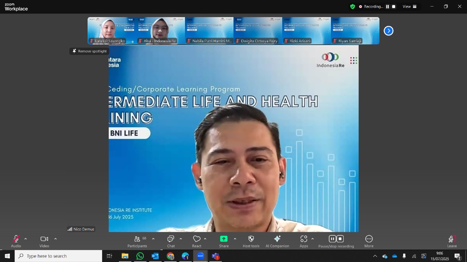The width and height of the screenshot is (467, 262).
Task: Open video options caret beside Video
Action: [x=55, y=239]
